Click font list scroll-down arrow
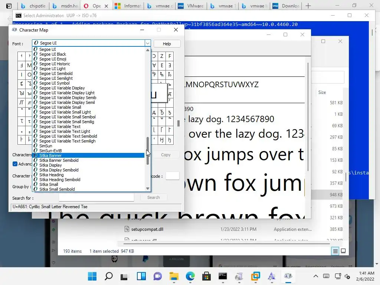This screenshot has width=380, height=285. 148,189
